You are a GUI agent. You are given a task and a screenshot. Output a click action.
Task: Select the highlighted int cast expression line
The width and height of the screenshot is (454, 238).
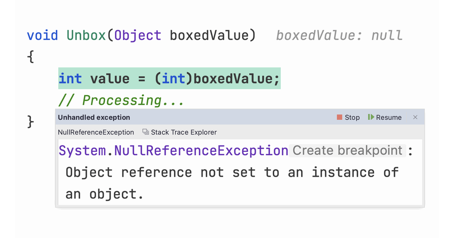click(x=169, y=78)
